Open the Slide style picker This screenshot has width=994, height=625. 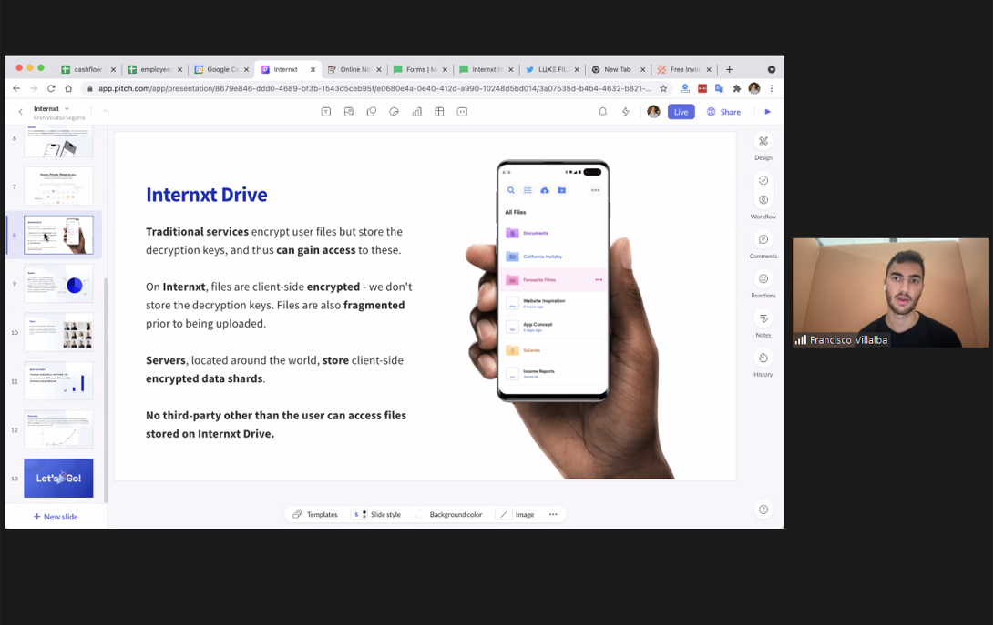click(x=377, y=514)
